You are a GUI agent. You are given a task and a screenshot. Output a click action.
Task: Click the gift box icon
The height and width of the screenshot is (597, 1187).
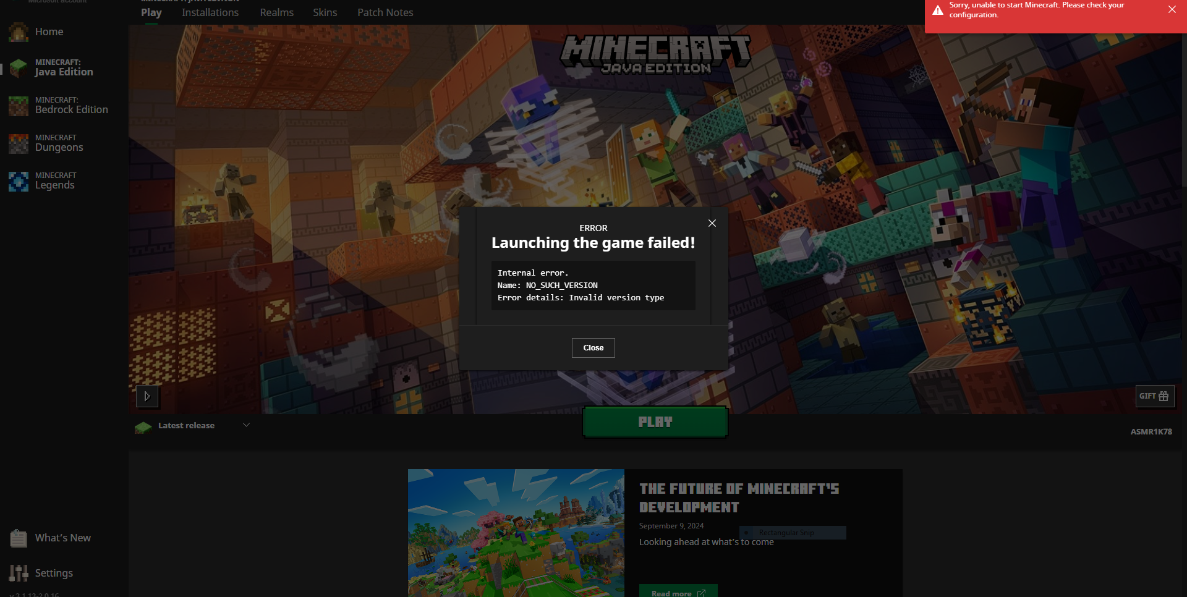pyautogui.click(x=1164, y=396)
